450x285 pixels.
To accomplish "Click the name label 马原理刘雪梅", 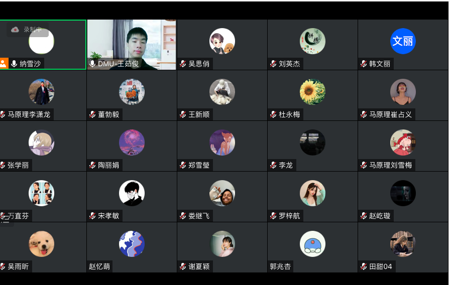I will click(390, 165).
